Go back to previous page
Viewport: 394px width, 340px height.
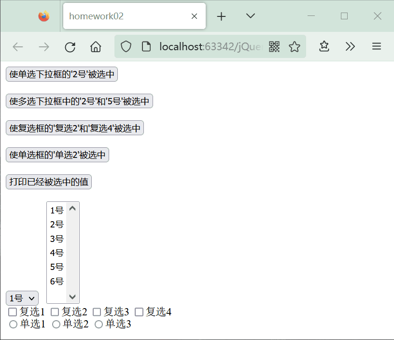point(18,47)
